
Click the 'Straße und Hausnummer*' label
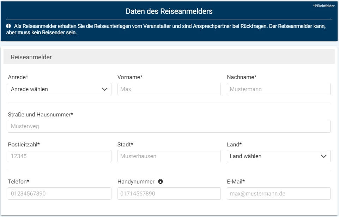[x=40, y=115]
